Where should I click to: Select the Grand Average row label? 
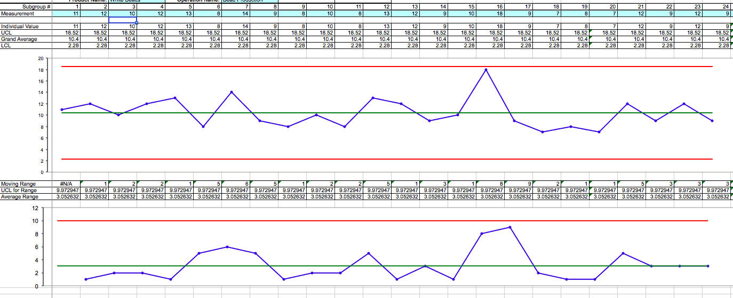pyautogui.click(x=26, y=39)
